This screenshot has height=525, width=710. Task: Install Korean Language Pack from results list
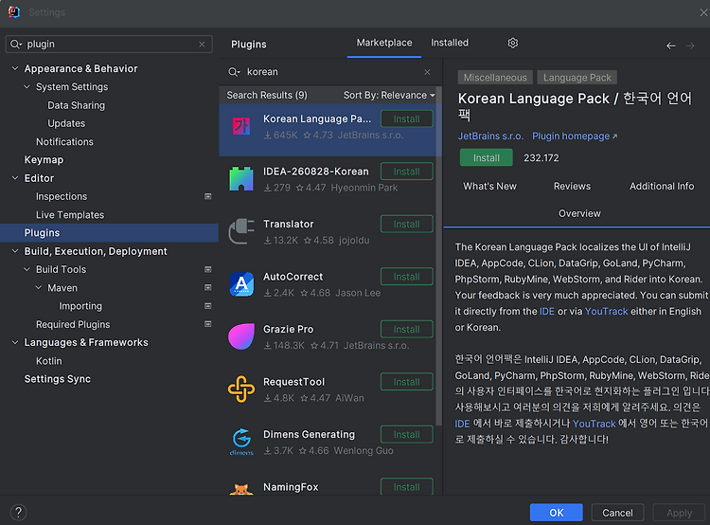407,119
